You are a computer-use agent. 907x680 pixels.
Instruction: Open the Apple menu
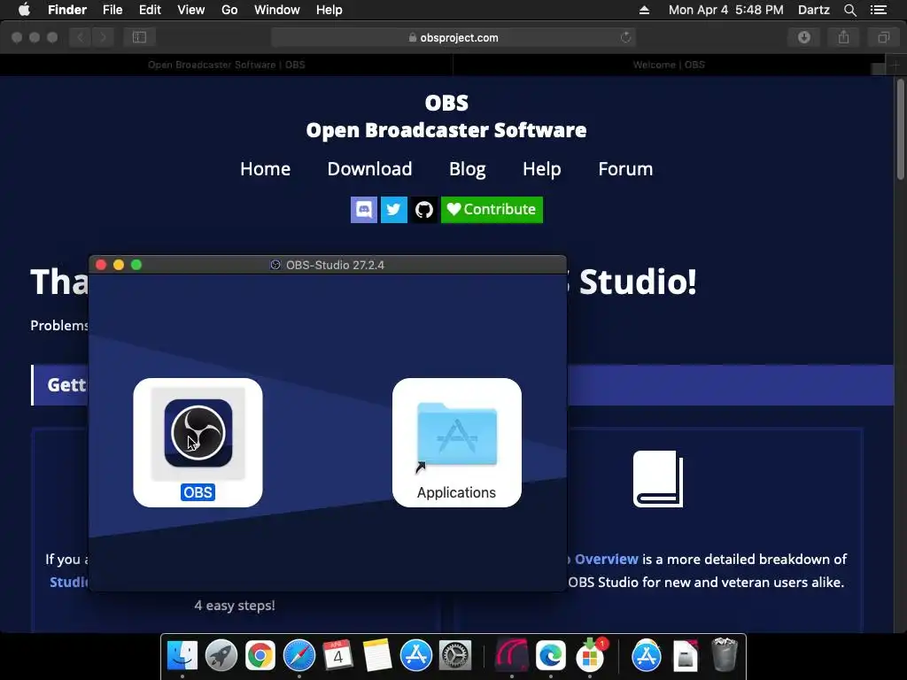click(x=24, y=10)
